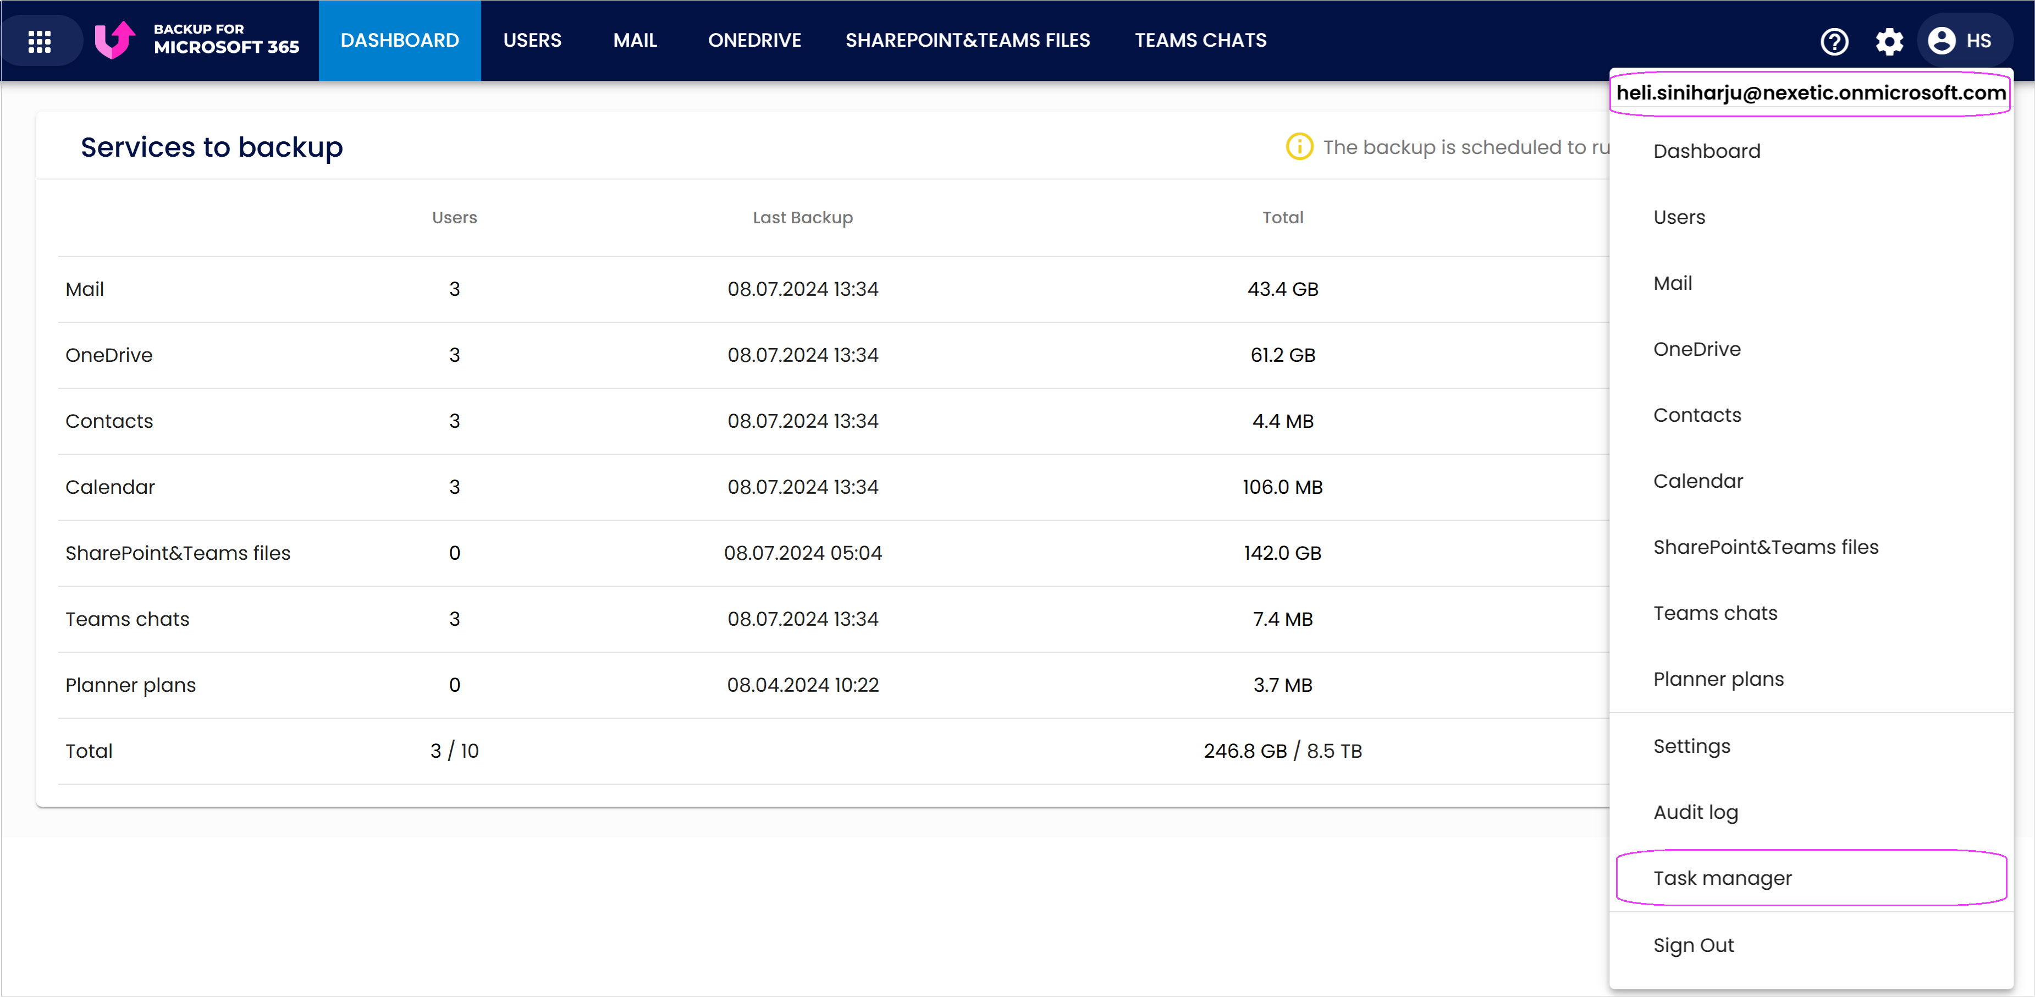This screenshot has width=2035, height=997.
Task: Click the Users column header
Action: (454, 217)
